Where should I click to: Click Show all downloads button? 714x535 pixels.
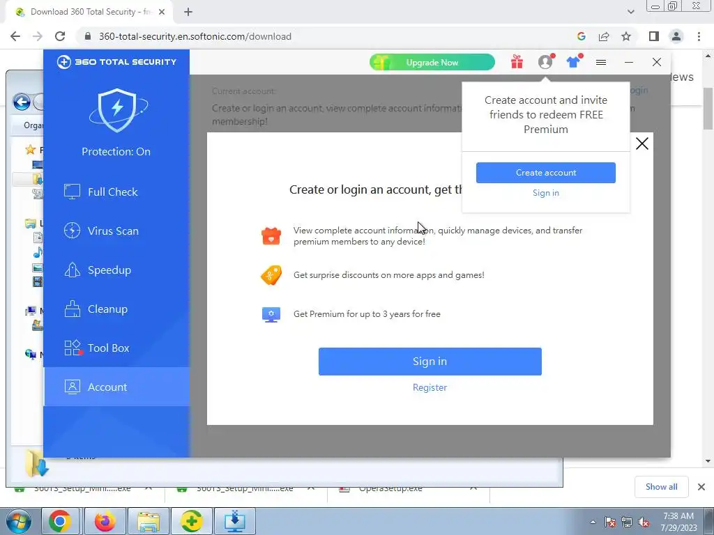[x=661, y=487]
